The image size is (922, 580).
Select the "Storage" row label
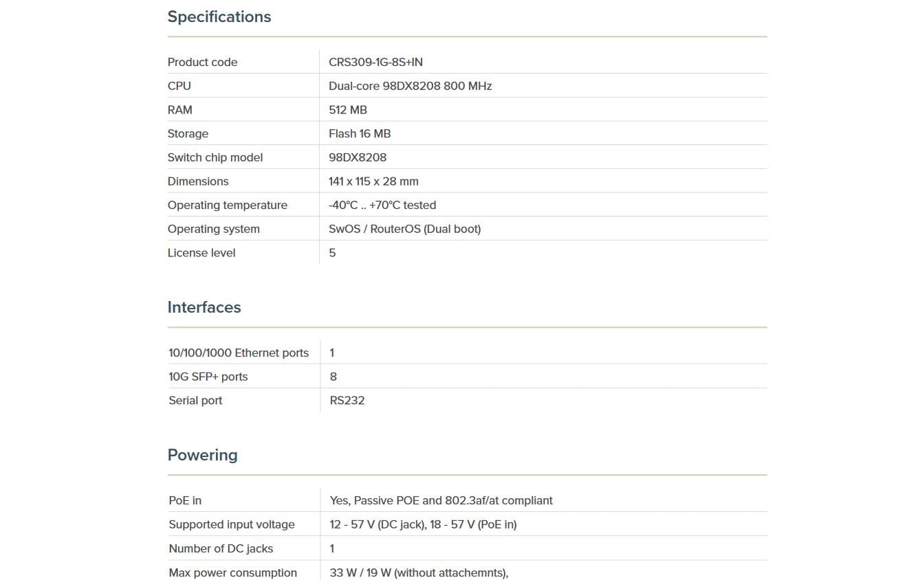(x=188, y=134)
